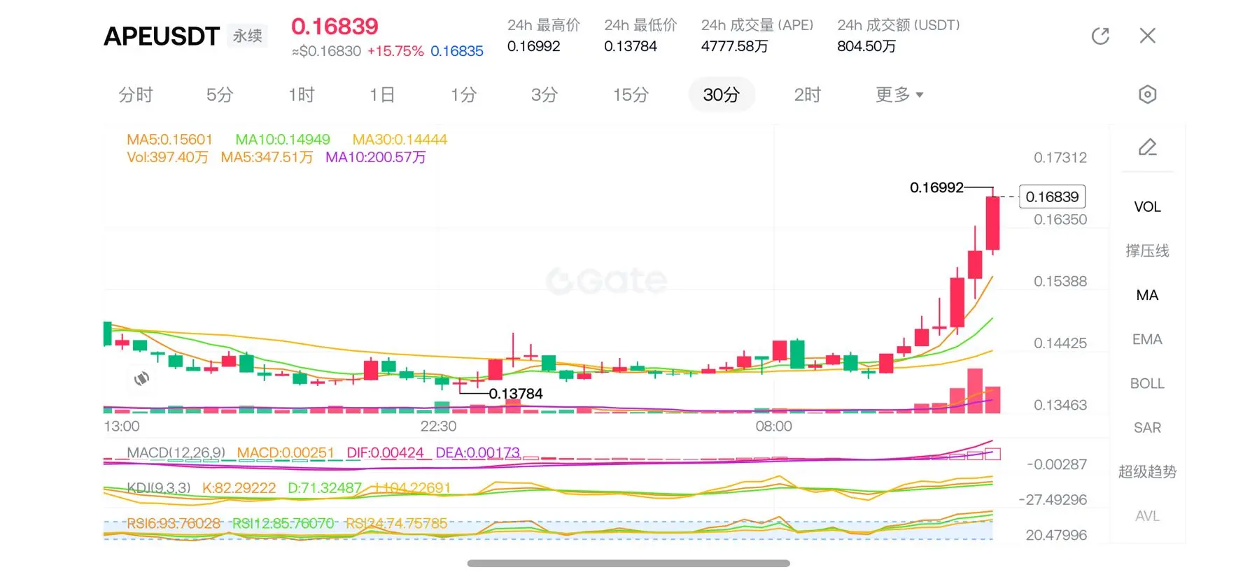This screenshot has width=1257, height=579.
Task: Click the MACD(12,26,9) indicator label
Action: click(176, 452)
